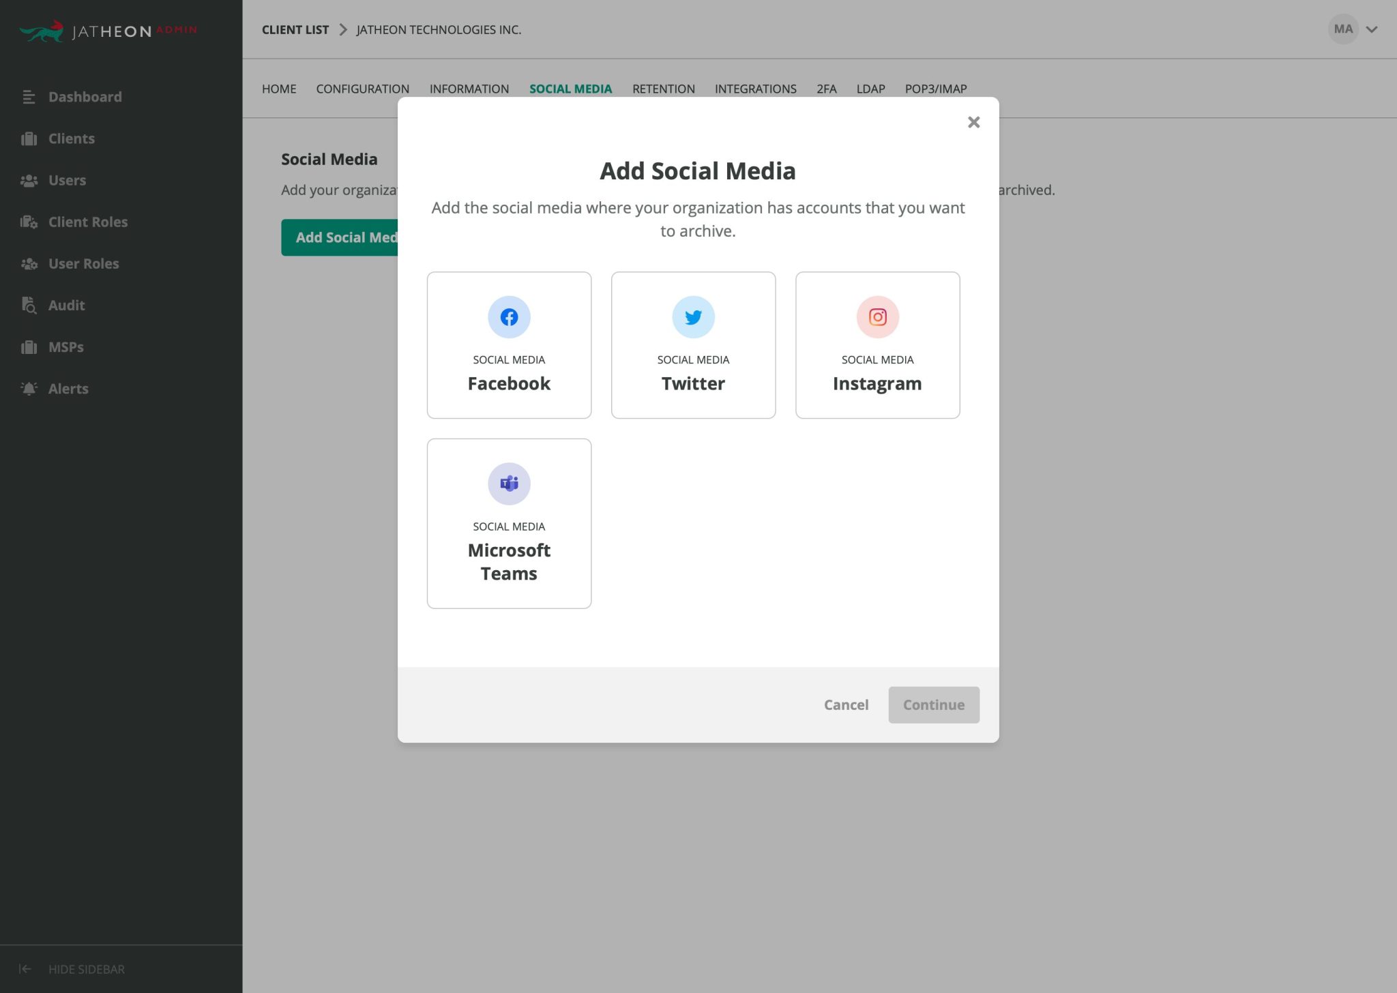Click the Microsoft Teams logo icon
Screen dimensions: 1397x993
pos(509,484)
